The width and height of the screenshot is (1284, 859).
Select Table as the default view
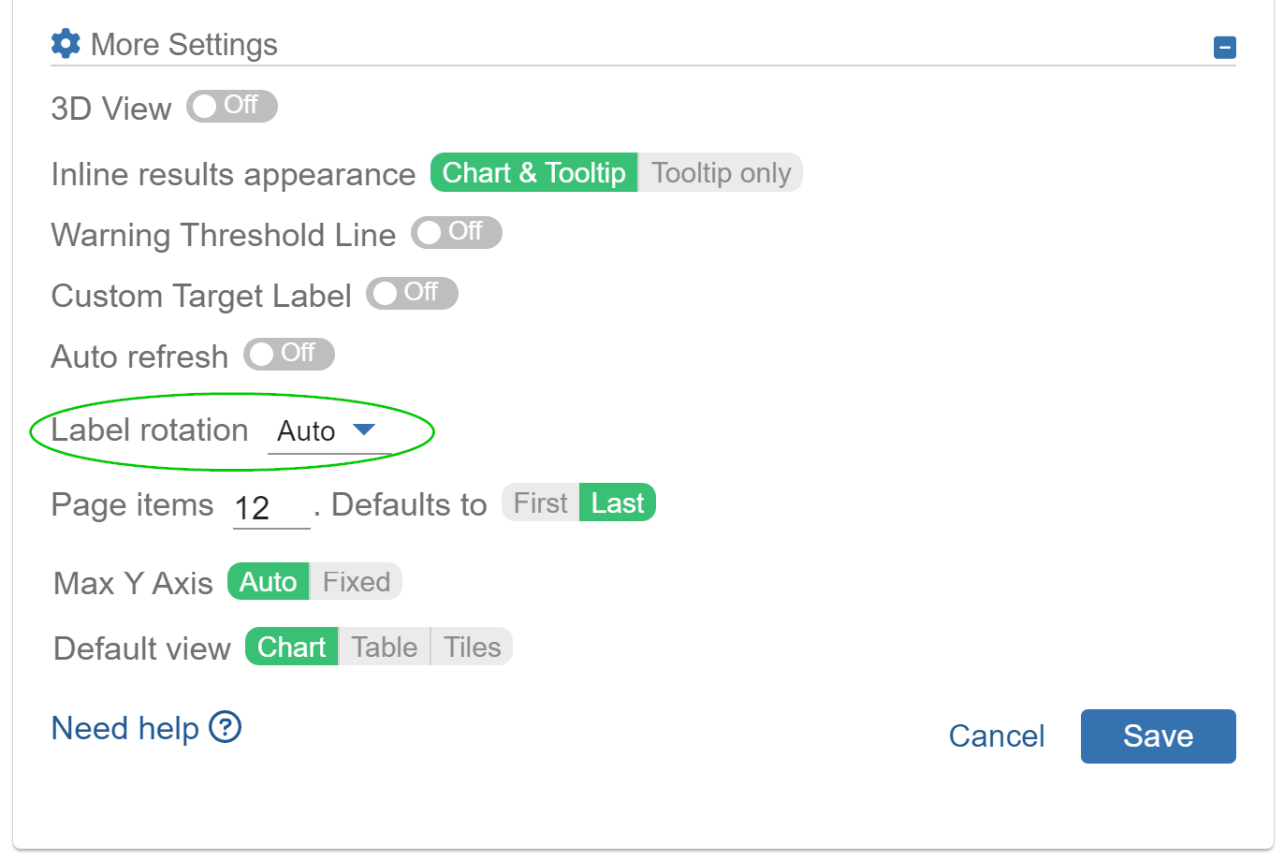coord(383,647)
